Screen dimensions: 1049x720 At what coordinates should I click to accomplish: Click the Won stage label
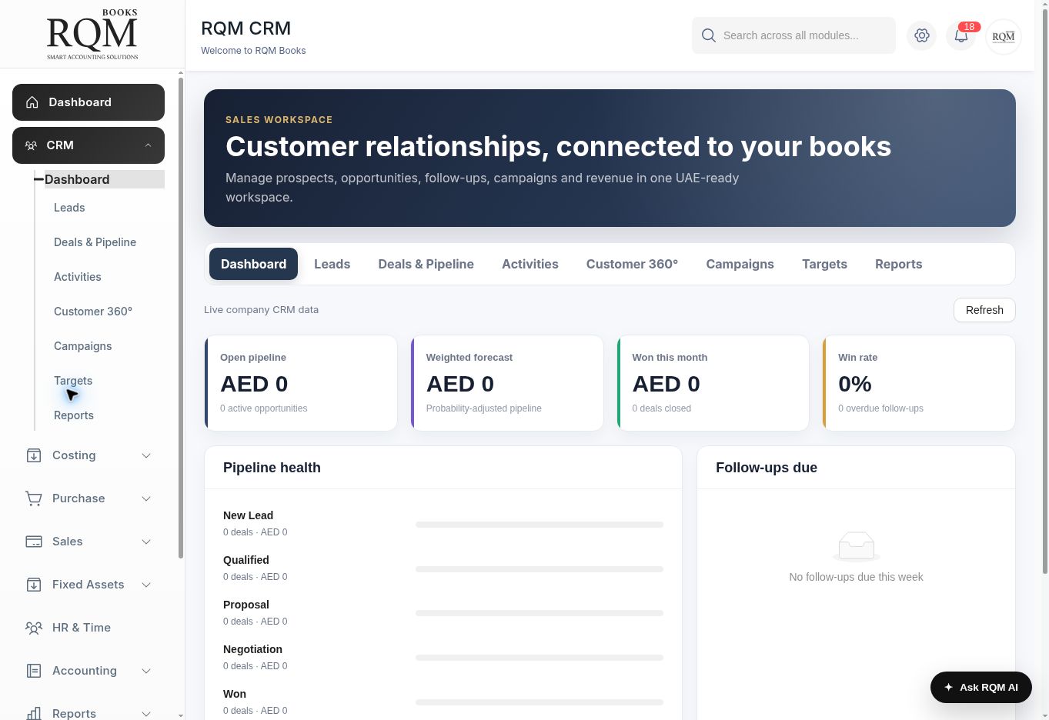point(235,694)
